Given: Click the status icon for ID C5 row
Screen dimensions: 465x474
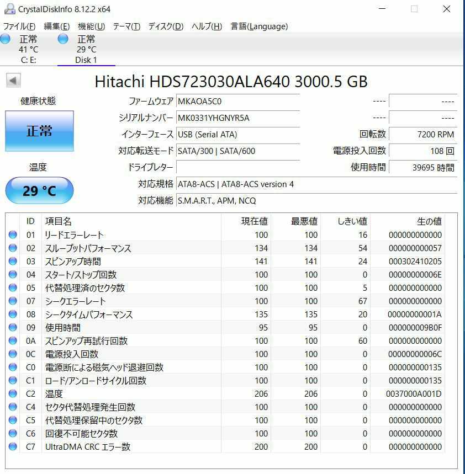Looking at the screenshot, I should click(x=13, y=420).
